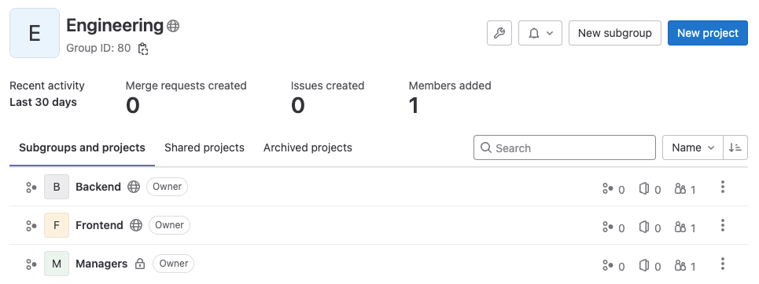Switch to the Archived projects tab

[308, 147]
